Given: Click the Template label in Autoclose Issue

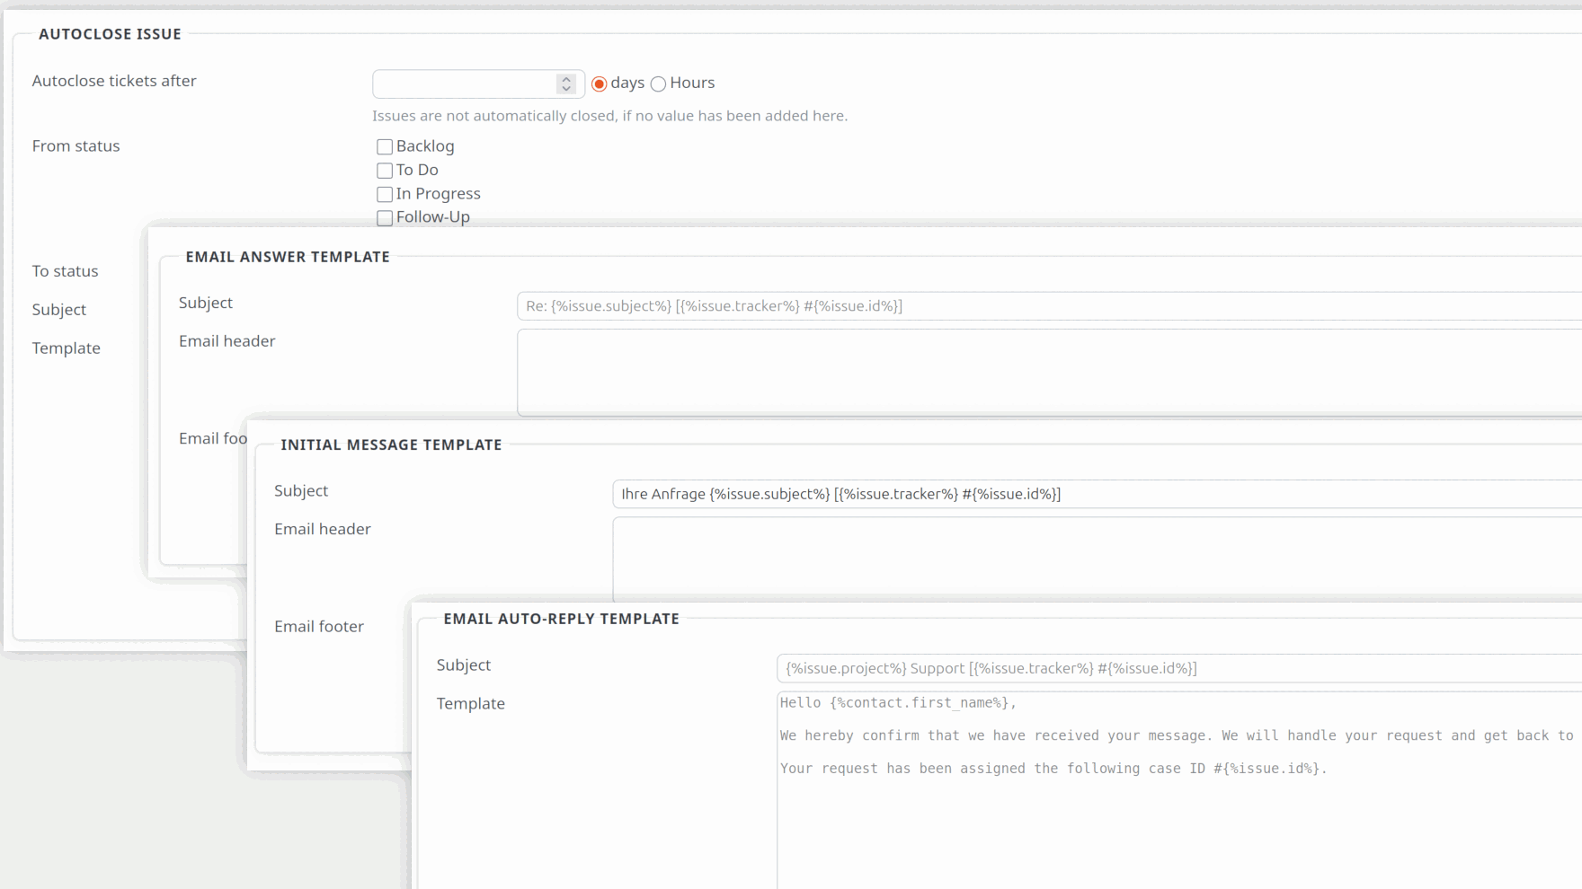Looking at the screenshot, I should point(67,348).
